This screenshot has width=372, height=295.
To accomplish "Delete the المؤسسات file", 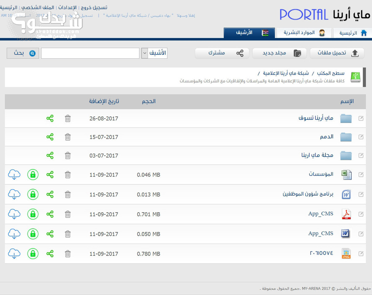I will (68, 175).
